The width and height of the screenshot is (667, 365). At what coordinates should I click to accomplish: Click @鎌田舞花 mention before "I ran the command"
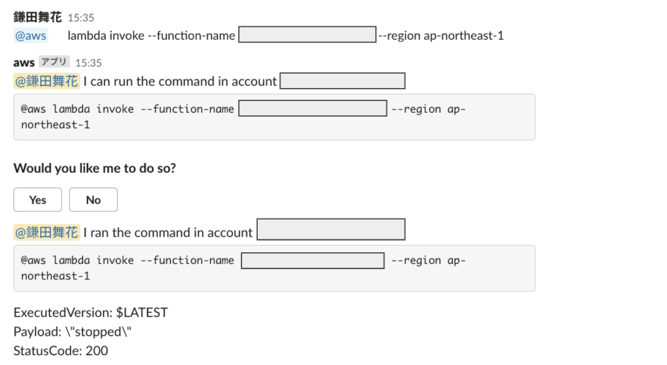coord(47,233)
